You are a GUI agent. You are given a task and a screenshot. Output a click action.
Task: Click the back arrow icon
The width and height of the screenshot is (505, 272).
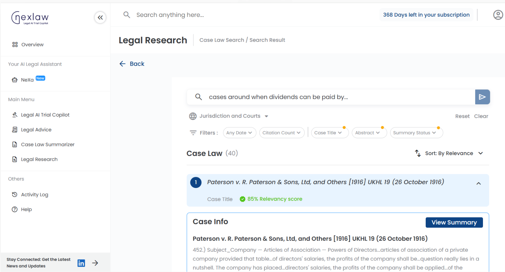(x=122, y=64)
